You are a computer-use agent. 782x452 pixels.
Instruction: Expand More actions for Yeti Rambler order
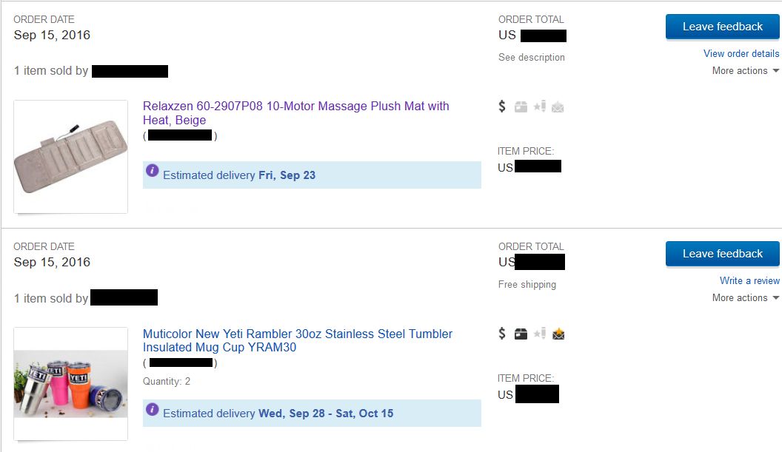745,298
